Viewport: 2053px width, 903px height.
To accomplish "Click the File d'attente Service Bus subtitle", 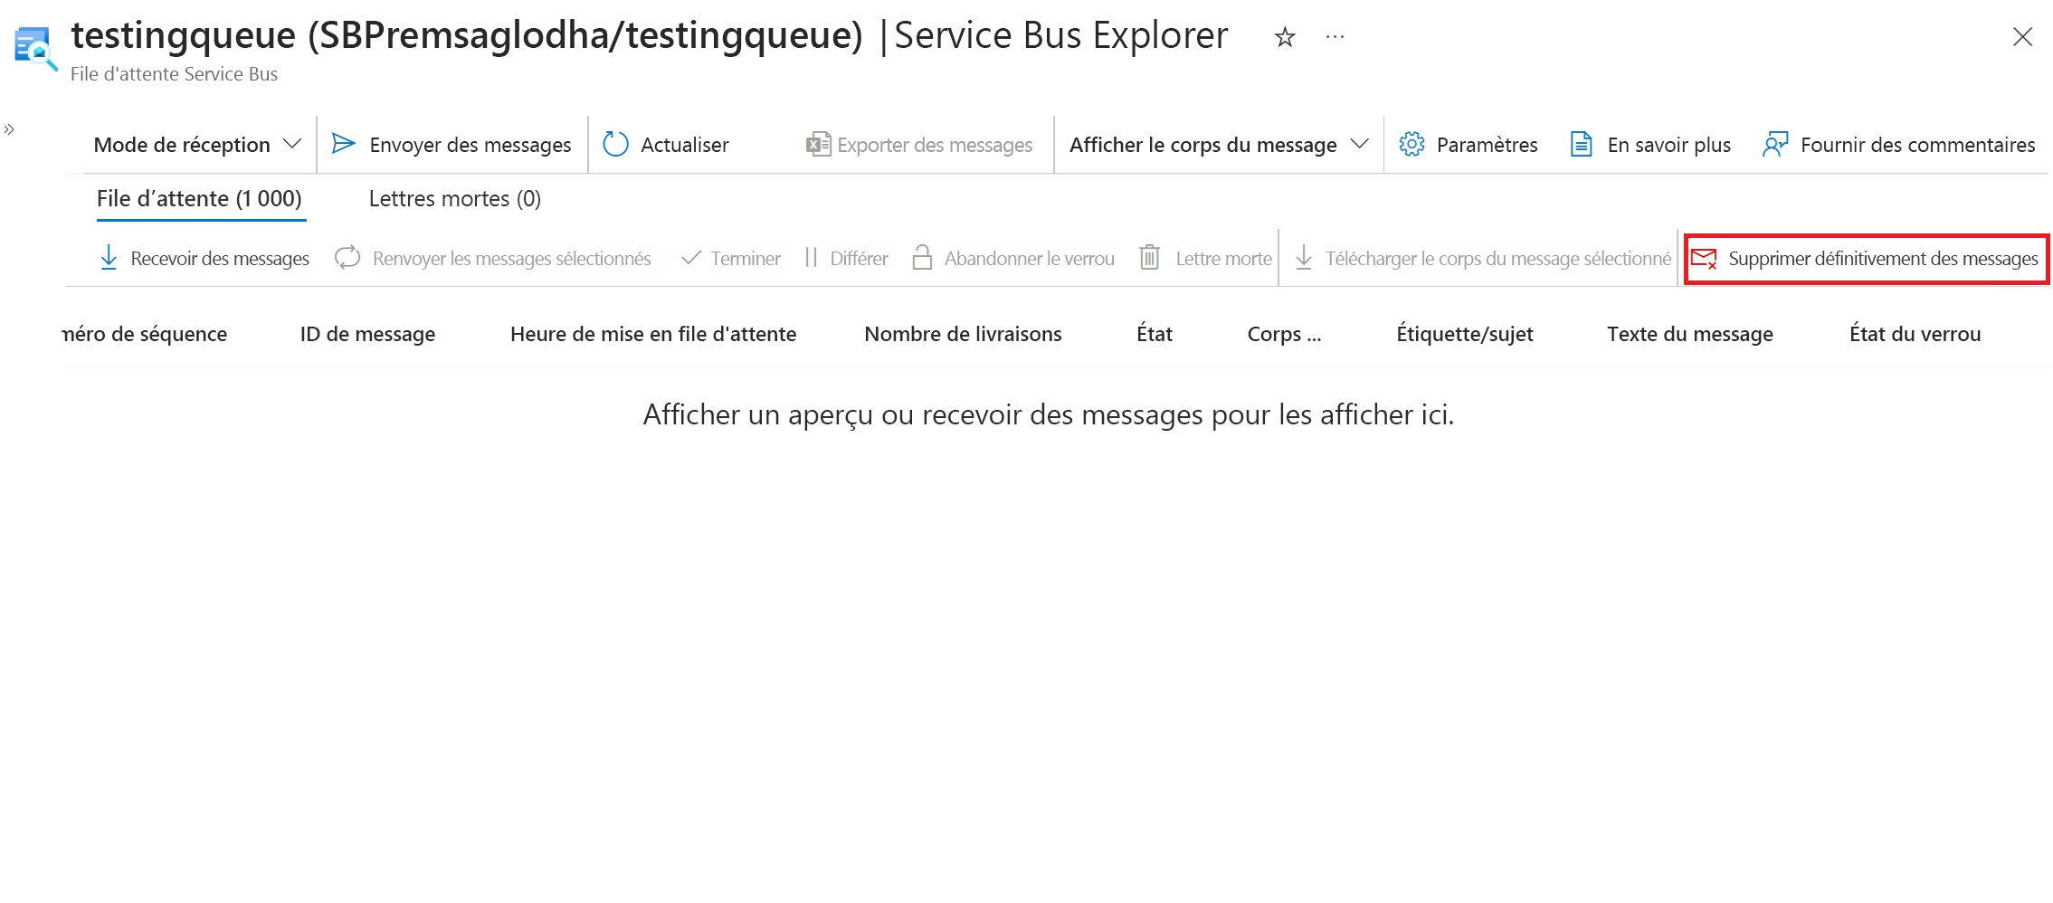I will tap(174, 74).
